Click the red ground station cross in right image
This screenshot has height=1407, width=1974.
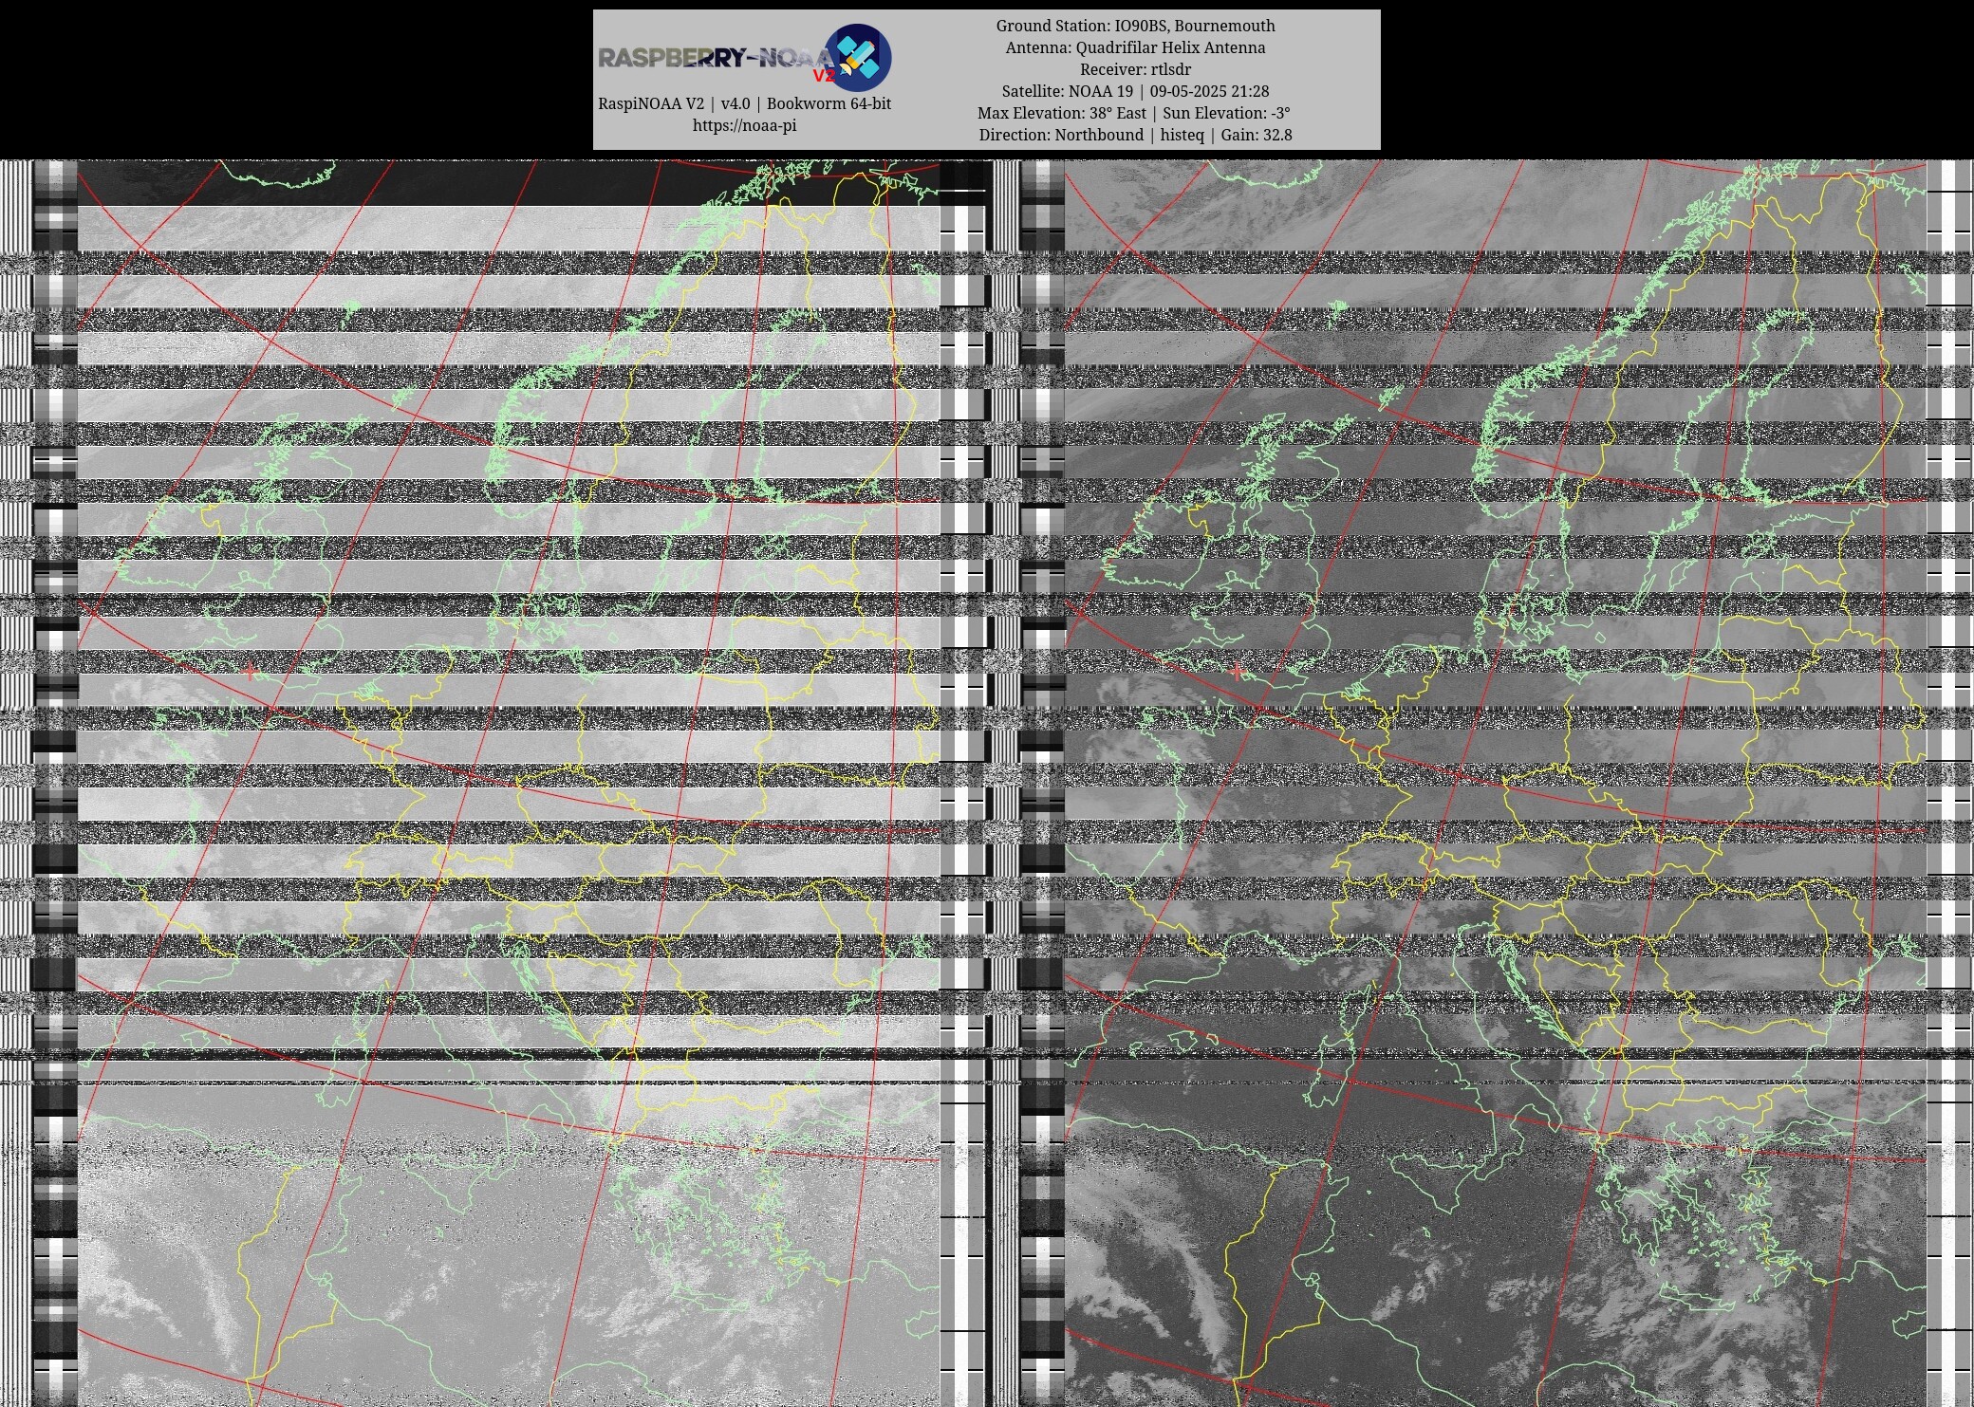pos(1237,672)
